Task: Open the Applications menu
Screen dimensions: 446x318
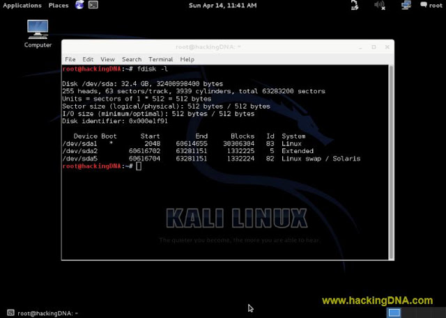Action: tap(22, 6)
